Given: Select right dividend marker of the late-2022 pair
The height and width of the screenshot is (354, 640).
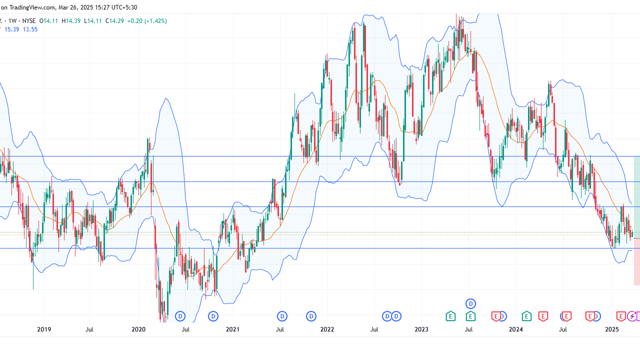Looking at the screenshot, I should point(396,316).
